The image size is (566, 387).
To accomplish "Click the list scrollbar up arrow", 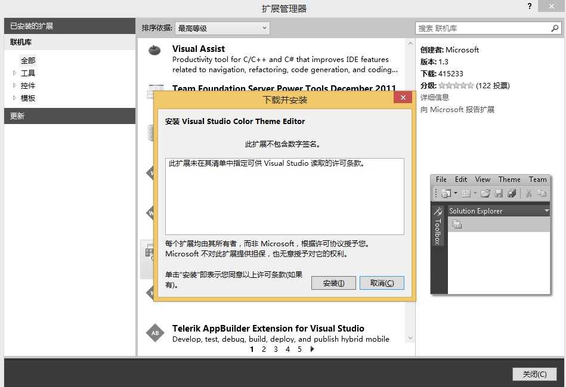I will tap(410, 44).
